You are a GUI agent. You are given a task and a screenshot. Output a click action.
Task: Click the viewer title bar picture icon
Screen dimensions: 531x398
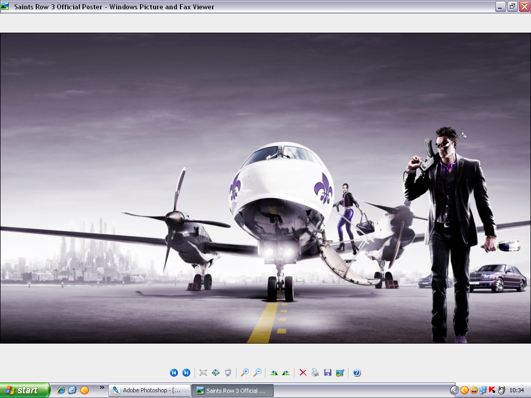tap(5, 6)
